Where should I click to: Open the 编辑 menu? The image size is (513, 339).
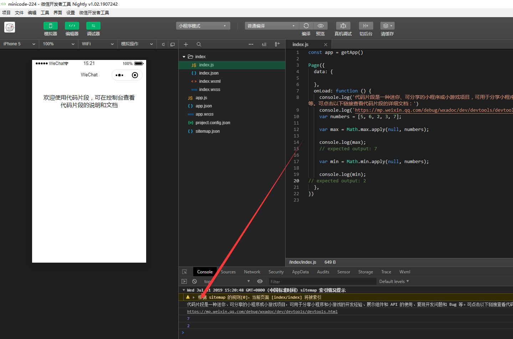click(x=32, y=12)
